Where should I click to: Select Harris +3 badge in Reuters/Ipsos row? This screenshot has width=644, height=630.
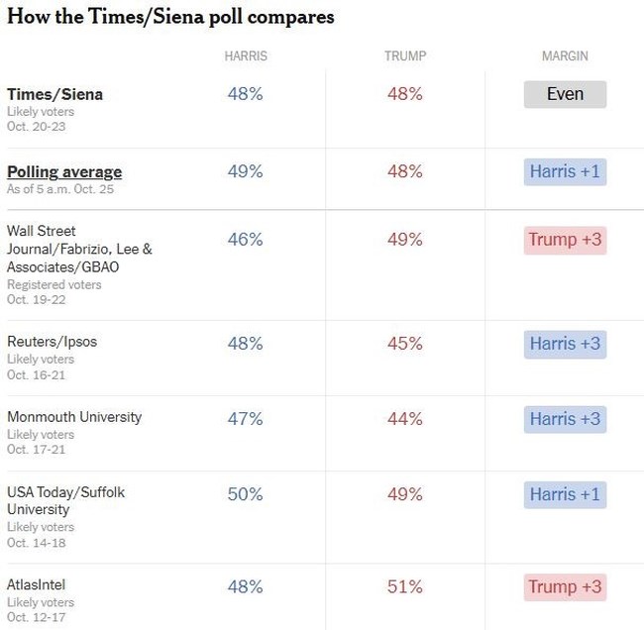565,345
